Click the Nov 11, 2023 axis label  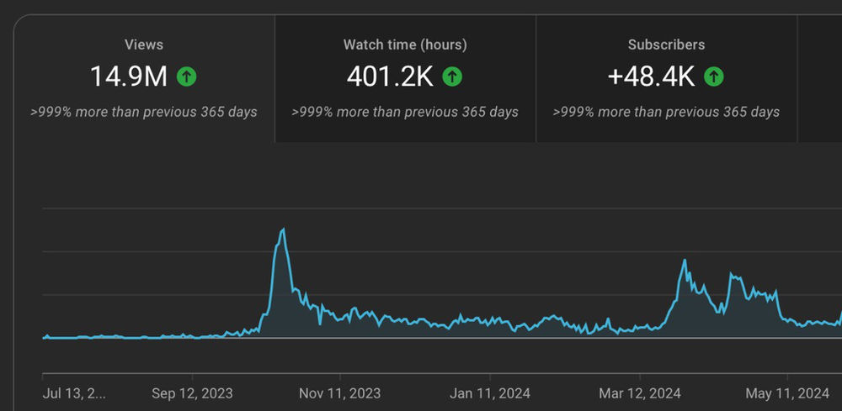[x=340, y=393]
